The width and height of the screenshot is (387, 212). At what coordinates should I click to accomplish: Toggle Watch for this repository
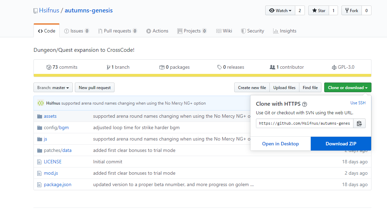(x=280, y=11)
